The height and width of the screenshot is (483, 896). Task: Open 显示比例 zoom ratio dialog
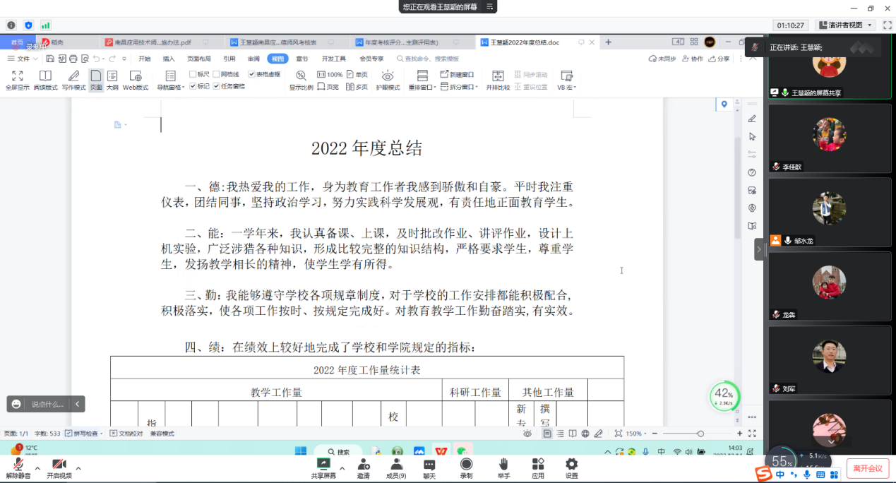click(x=301, y=79)
